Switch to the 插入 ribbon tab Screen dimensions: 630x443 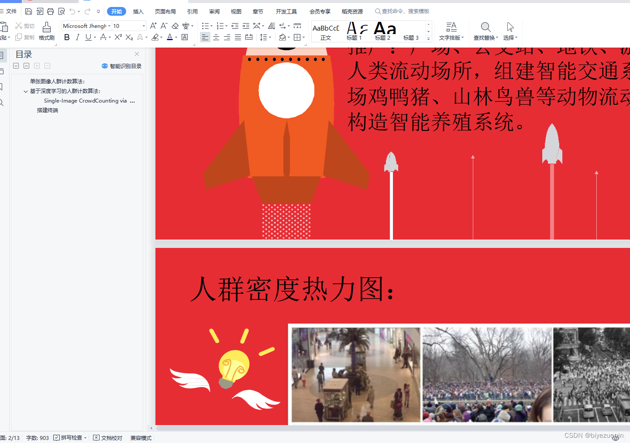[138, 11]
